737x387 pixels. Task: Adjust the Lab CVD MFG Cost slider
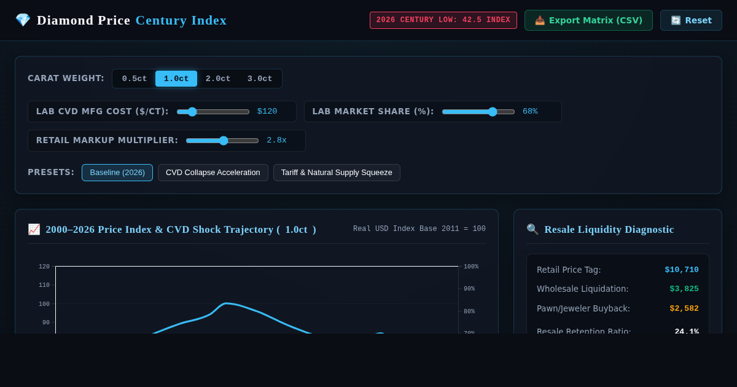pyautogui.click(x=213, y=112)
